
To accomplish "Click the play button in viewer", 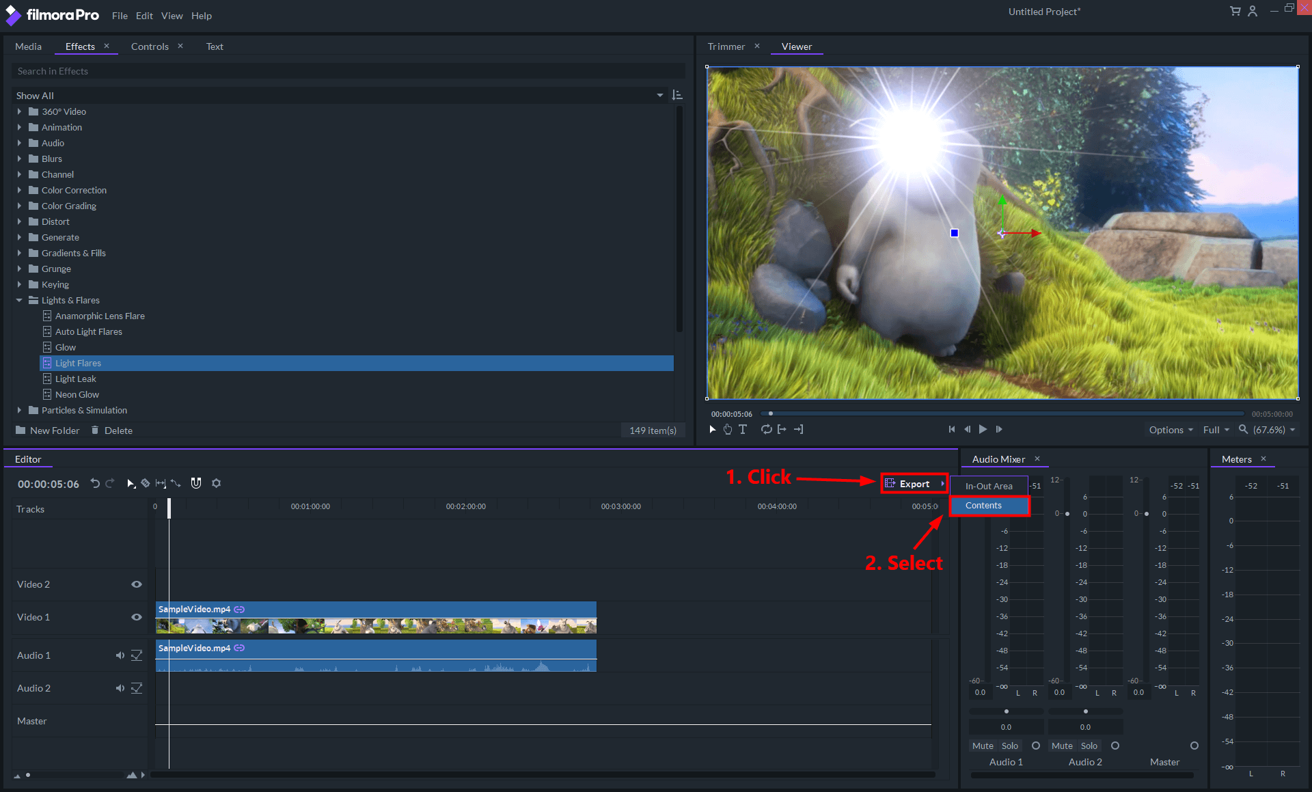I will click(x=981, y=428).
